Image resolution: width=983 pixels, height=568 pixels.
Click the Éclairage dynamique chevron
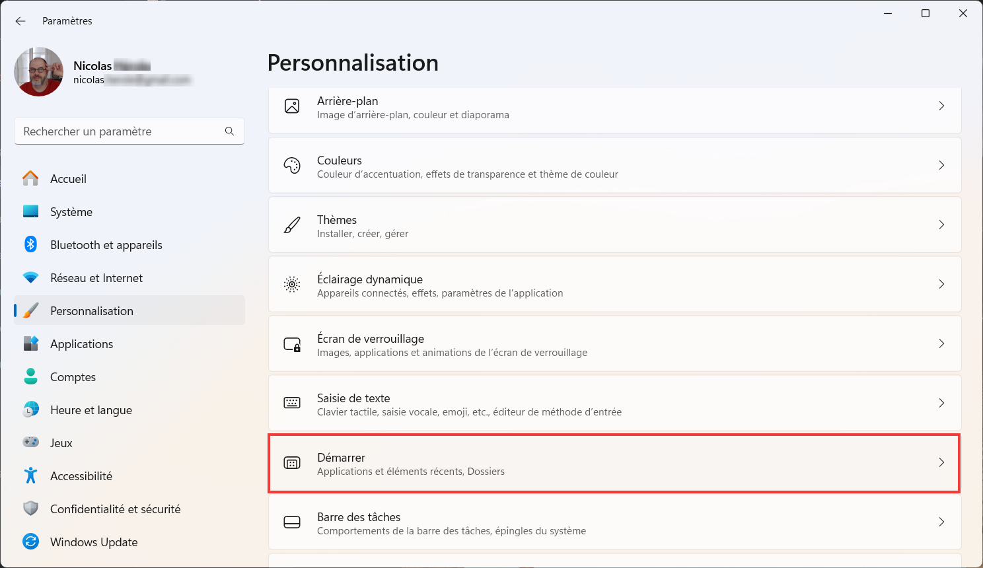pyautogui.click(x=941, y=284)
